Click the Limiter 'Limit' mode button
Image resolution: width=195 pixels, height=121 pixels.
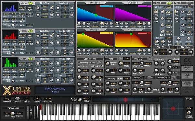click(x=169, y=38)
